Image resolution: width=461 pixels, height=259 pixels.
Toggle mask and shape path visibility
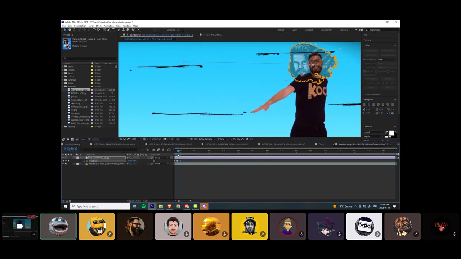(x=149, y=139)
